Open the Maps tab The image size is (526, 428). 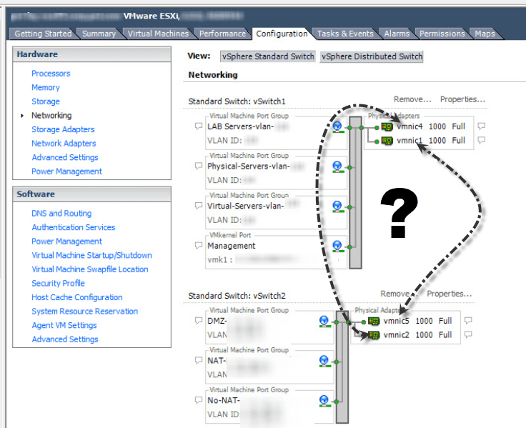(485, 34)
